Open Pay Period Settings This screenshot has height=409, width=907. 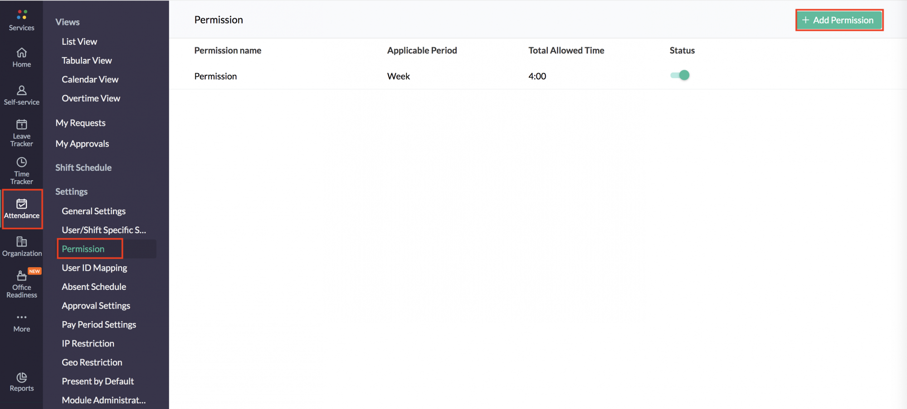pyautogui.click(x=99, y=325)
